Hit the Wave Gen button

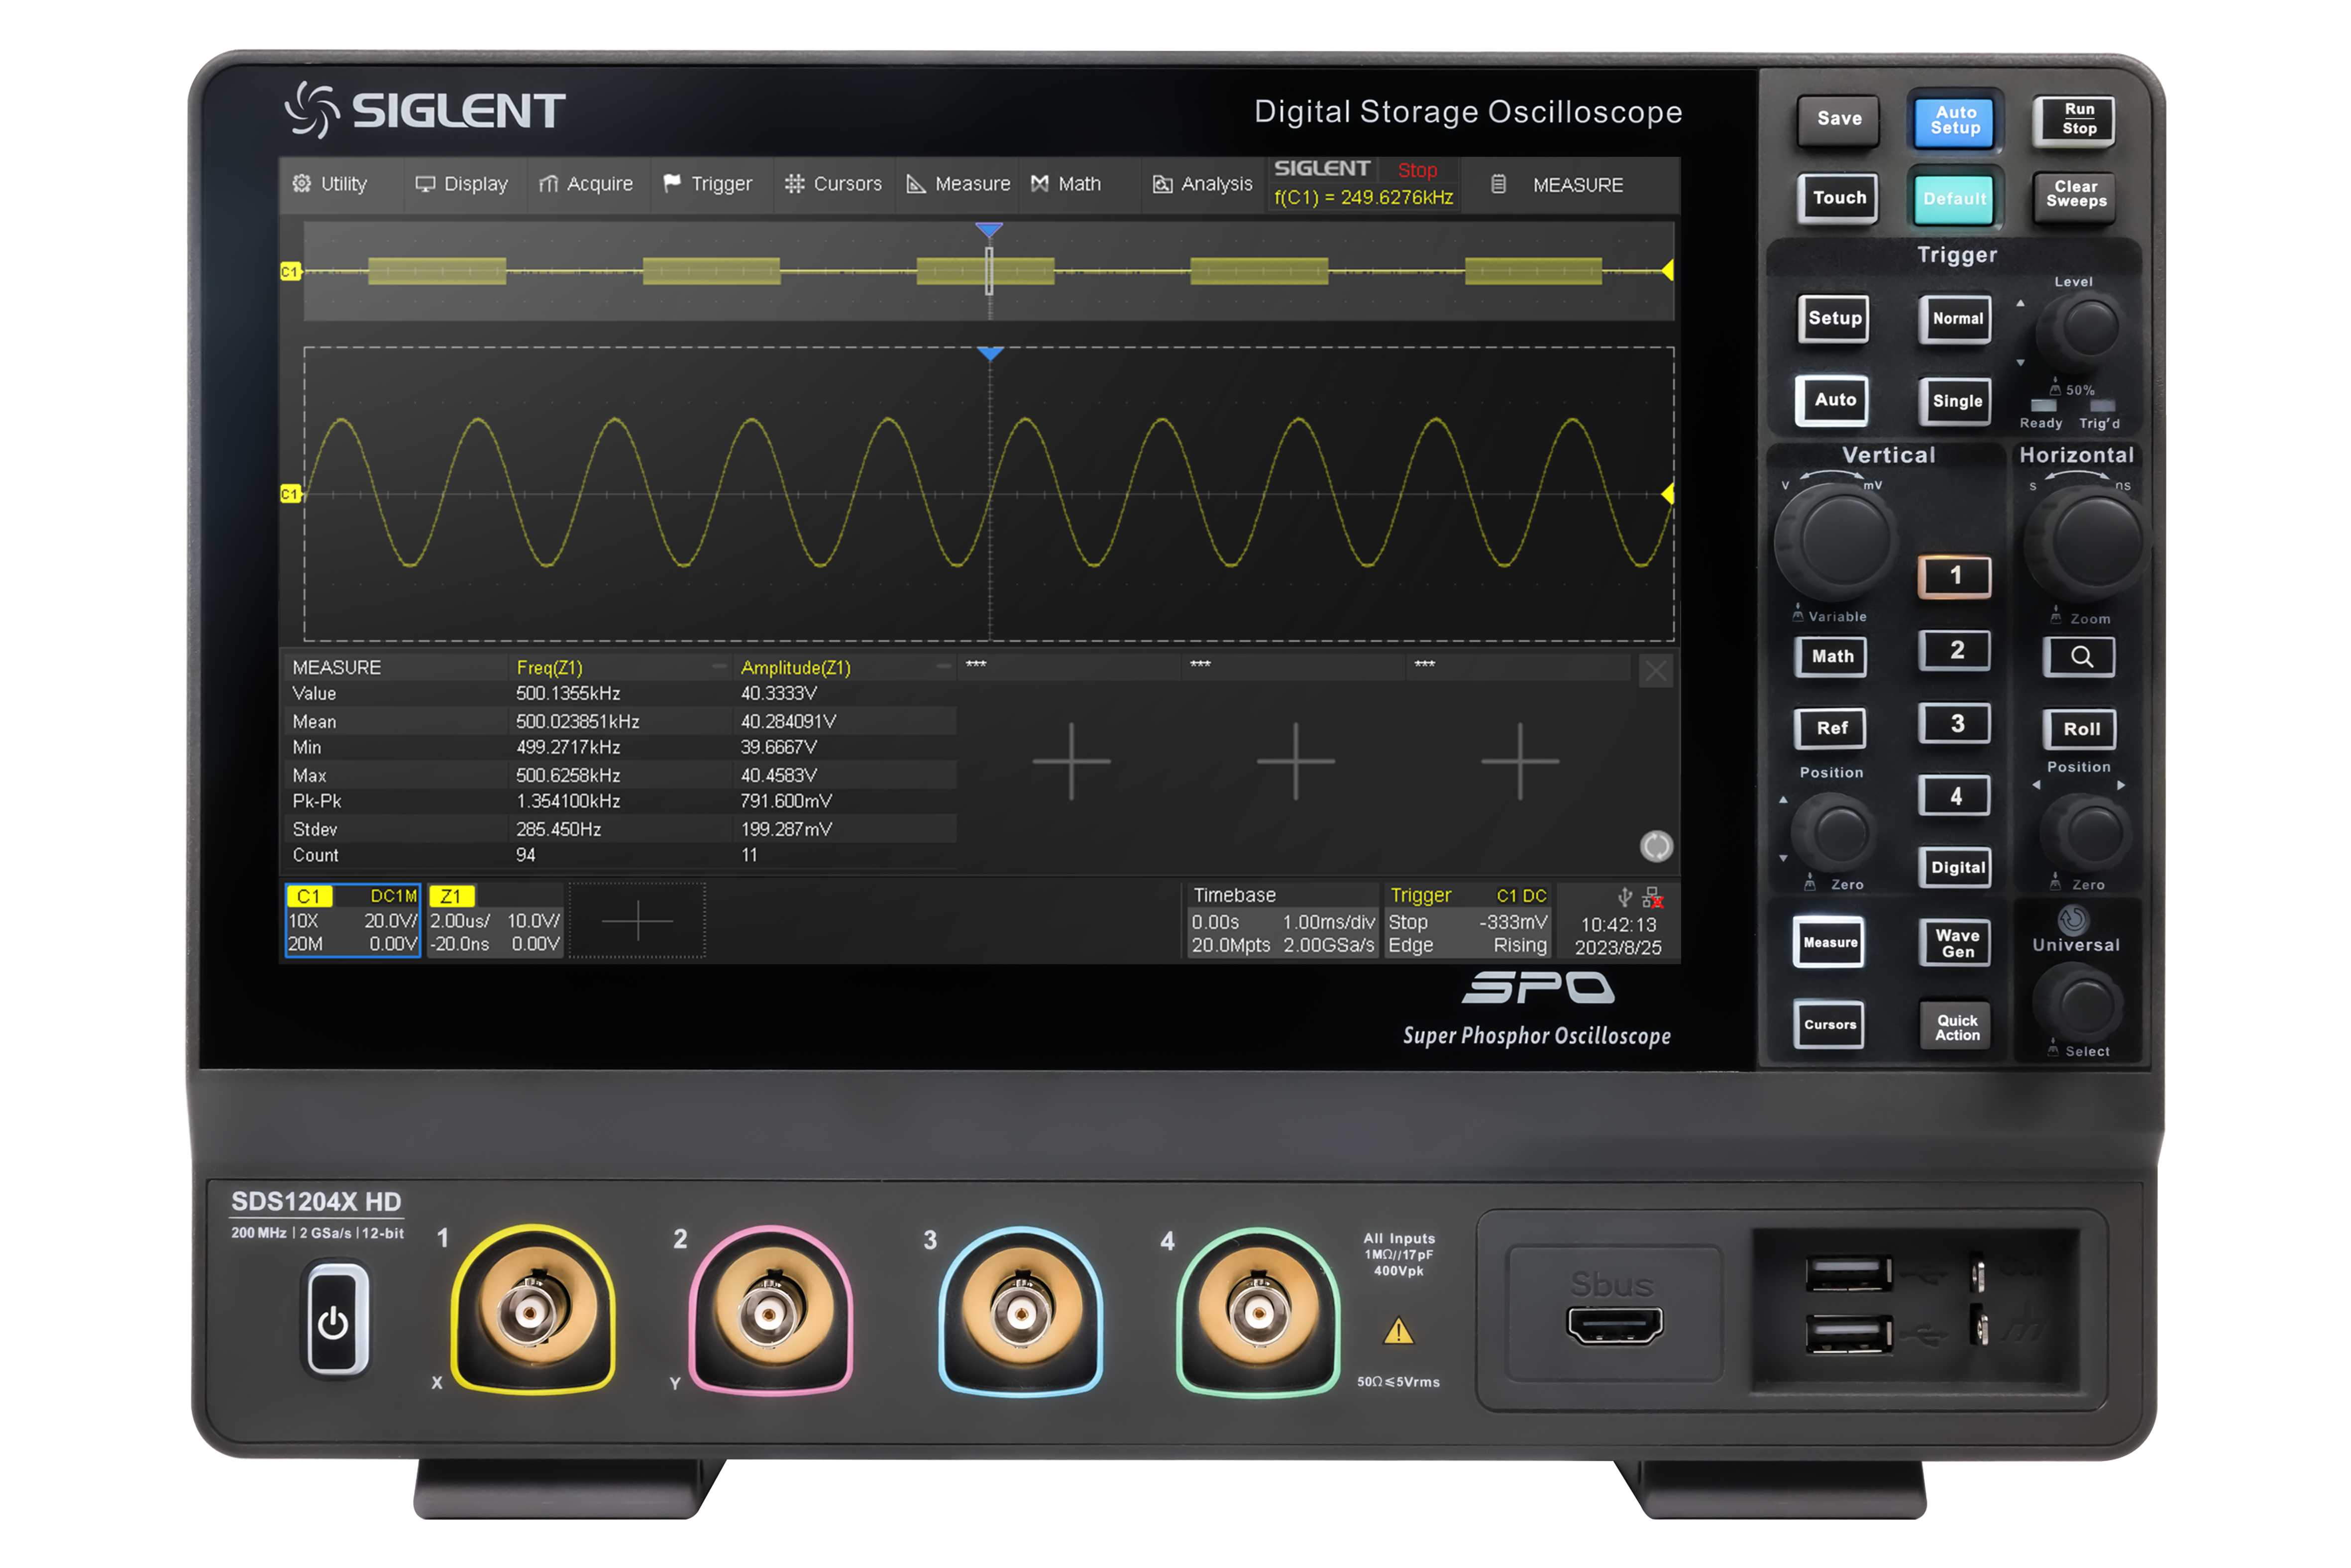click(x=1956, y=943)
